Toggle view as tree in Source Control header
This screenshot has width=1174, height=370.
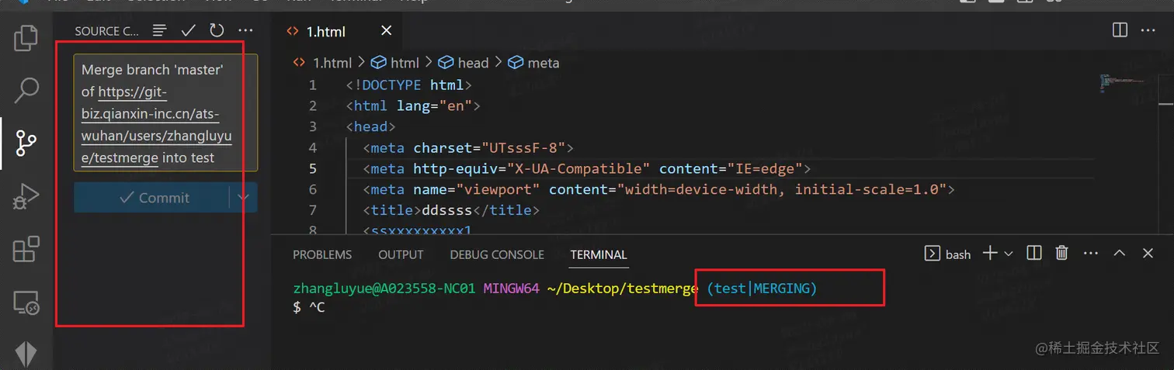160,31
